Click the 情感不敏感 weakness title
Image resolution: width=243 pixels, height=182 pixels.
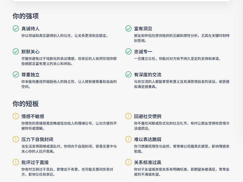coord(33,117)
